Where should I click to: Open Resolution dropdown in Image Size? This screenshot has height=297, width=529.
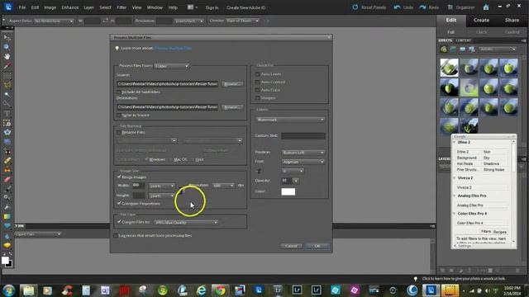coord(223,186)
